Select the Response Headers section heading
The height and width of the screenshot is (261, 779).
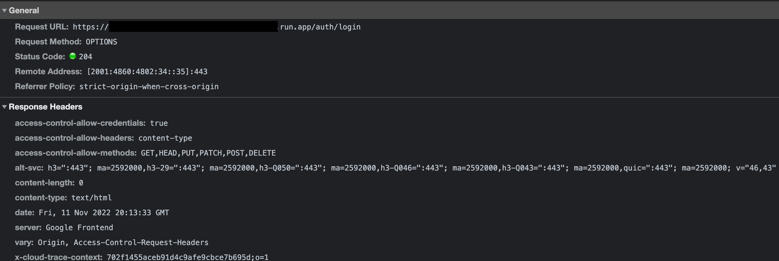[46, 107]
